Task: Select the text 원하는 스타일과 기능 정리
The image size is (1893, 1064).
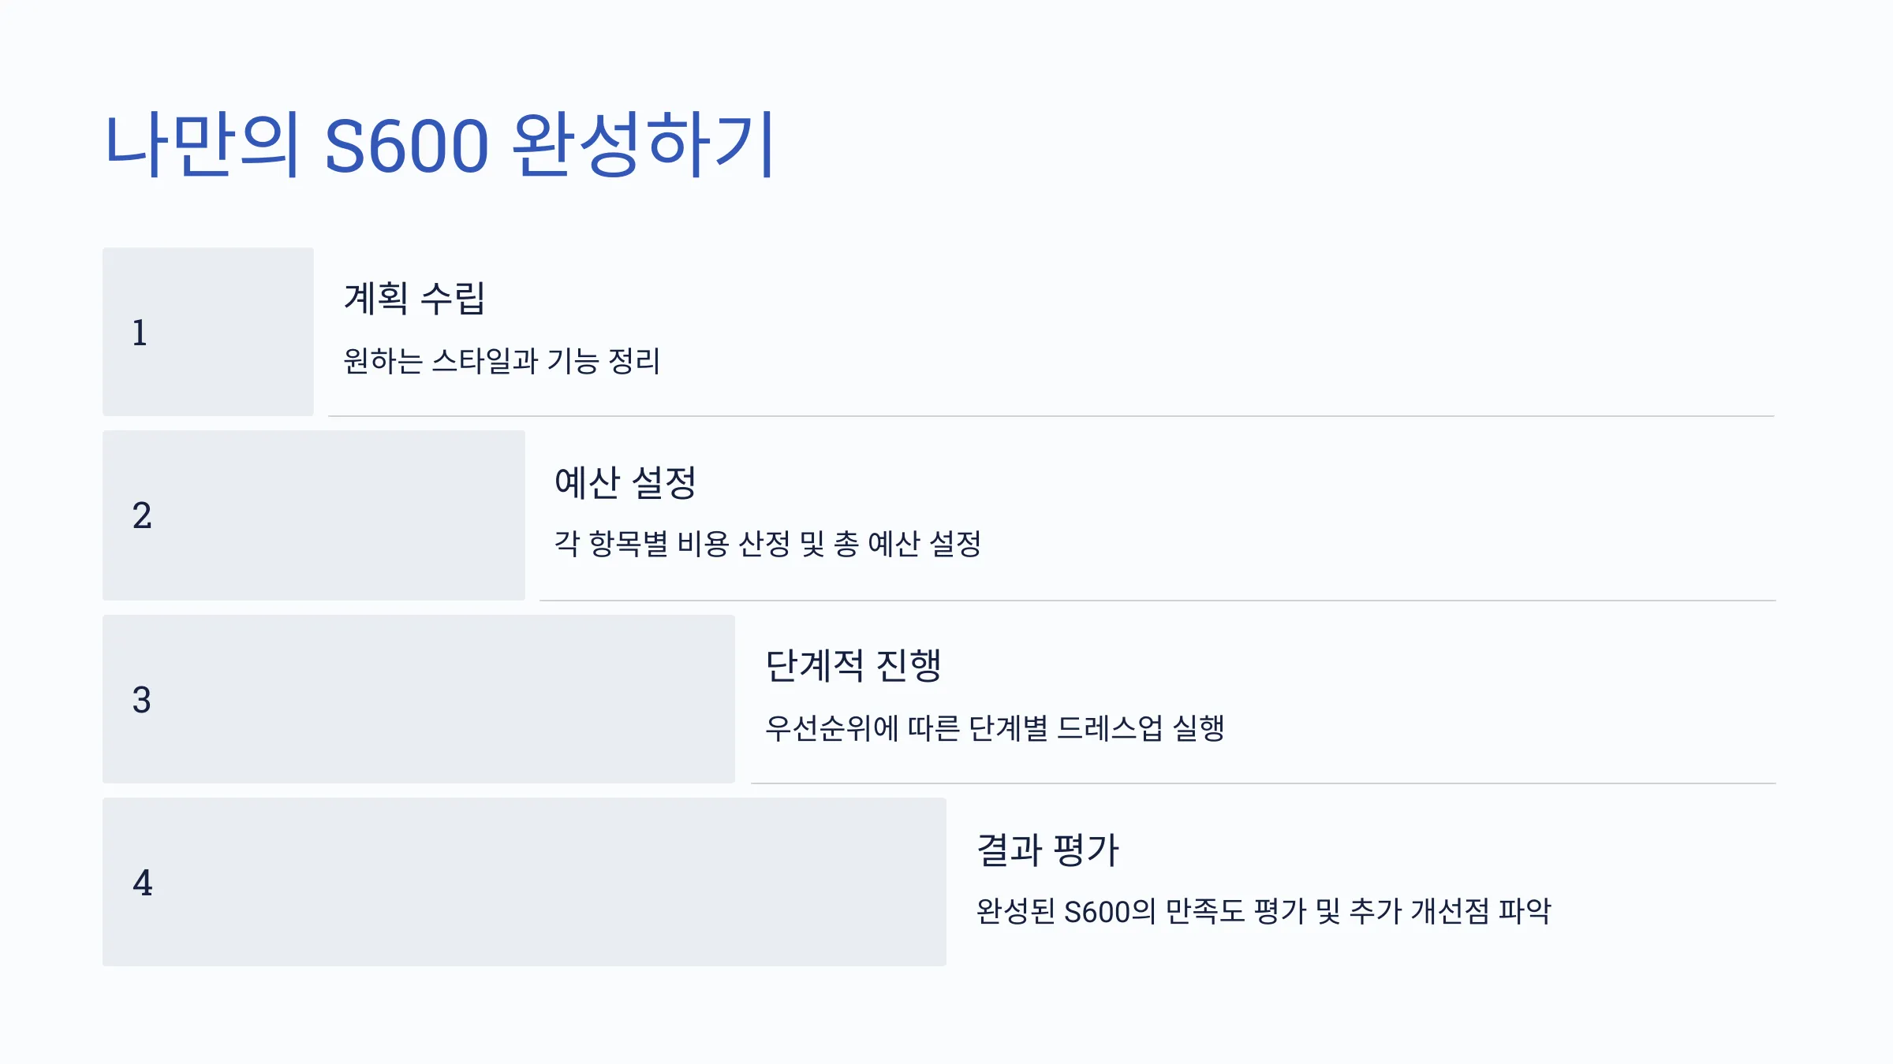Action: coord(502,361)
